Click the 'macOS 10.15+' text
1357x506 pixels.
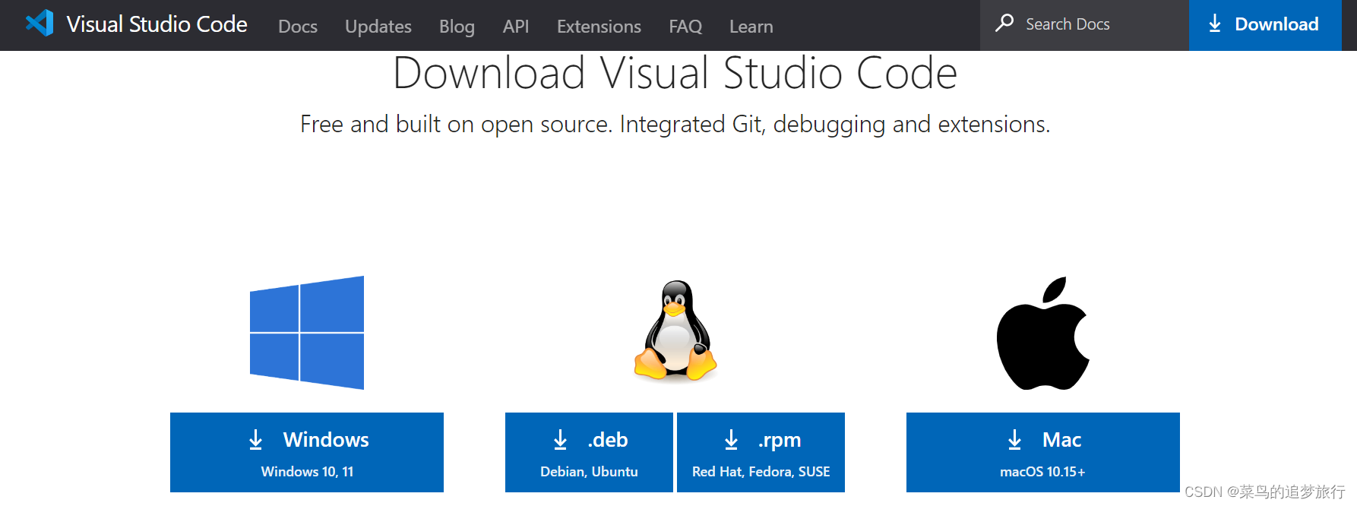1042,472
